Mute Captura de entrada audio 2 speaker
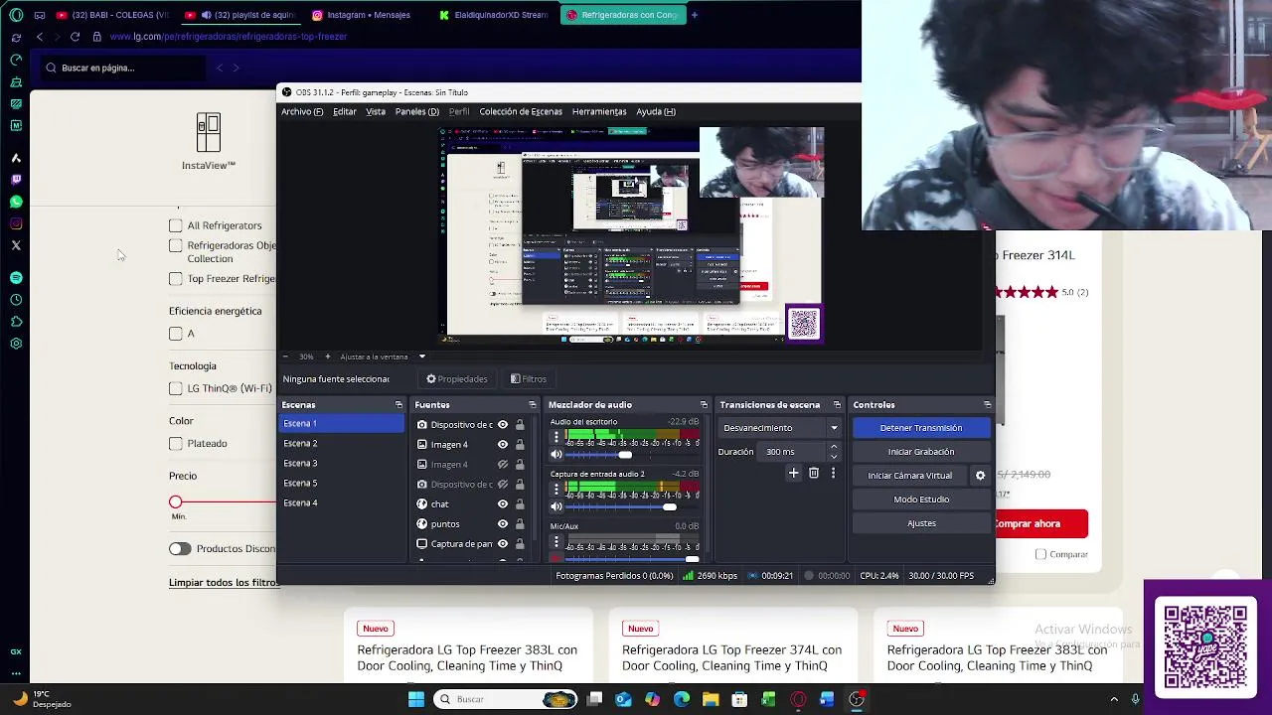 pyautogui.click(x=556, y=506)
